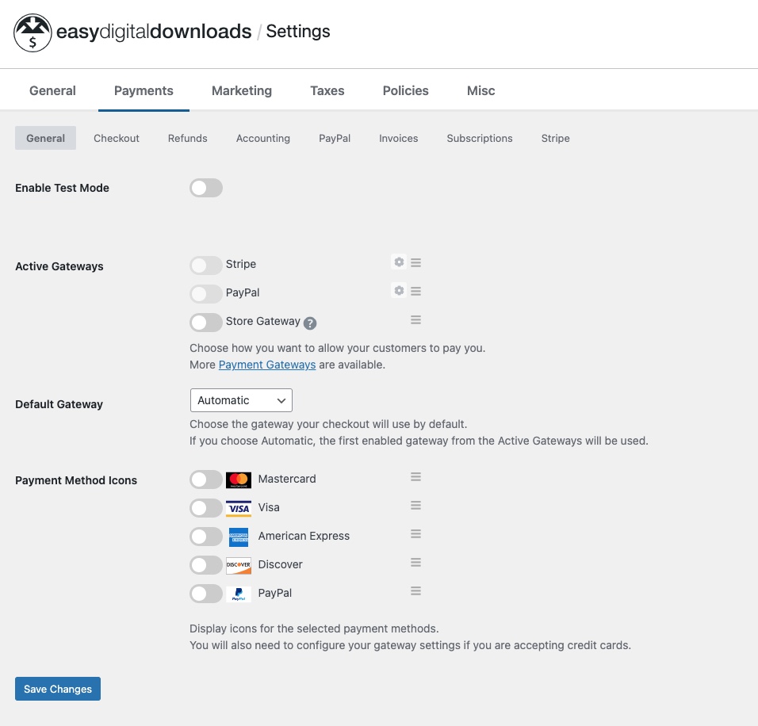
Task: Click the Settings page heading
Action: click(x=298, y=32)
